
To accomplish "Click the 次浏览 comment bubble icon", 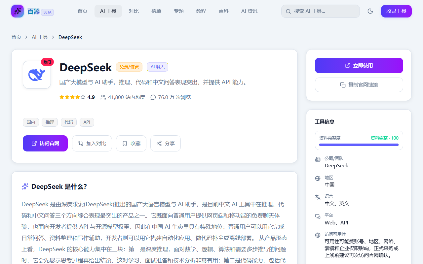I will point(153,97).
